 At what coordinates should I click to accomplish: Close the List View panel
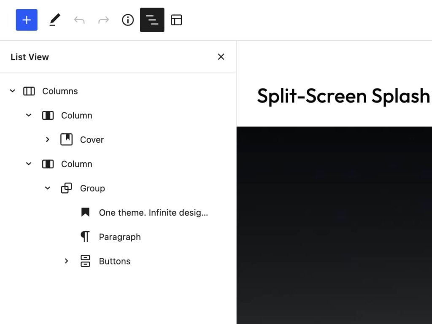(x=221, y=57)
